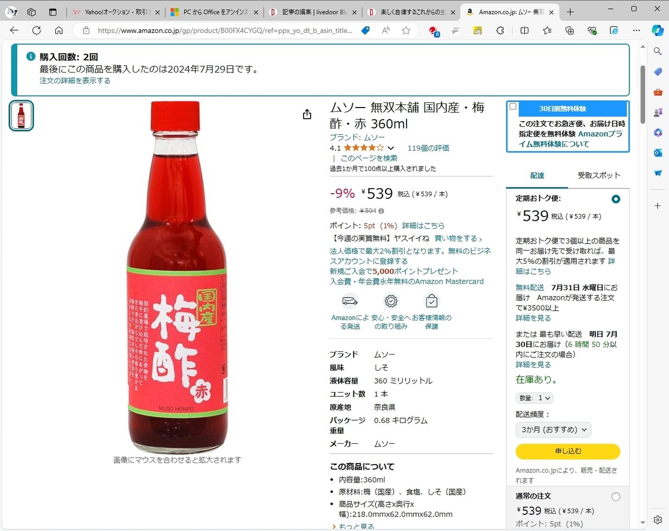Select the 定期おトク便 radio option
Screen dimensions: 669x531
tap(616, 199)
